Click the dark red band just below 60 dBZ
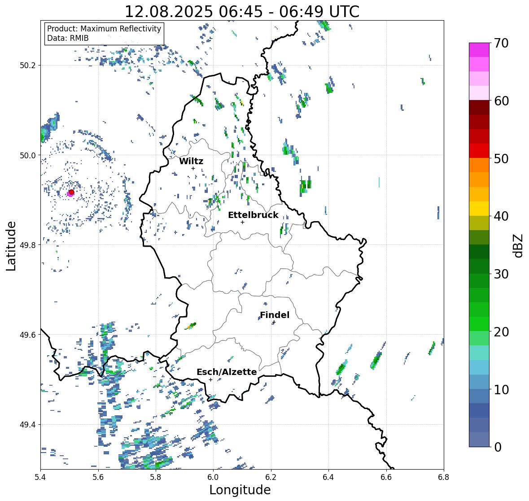 (479, 108)
